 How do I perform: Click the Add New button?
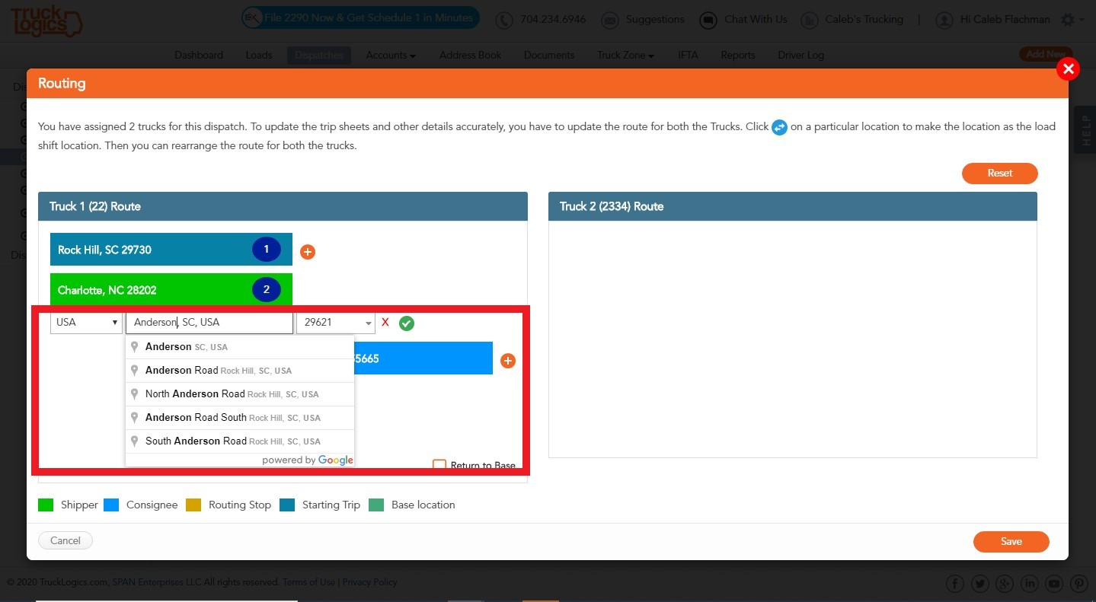click(1046, 54)
